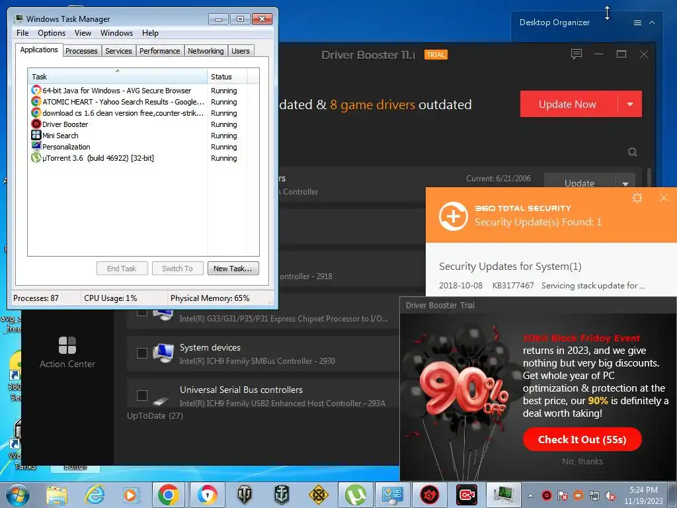Expand the Update Now dropdown arrow
The height and width of the screenshot is (508, 677).
pos(630,104)
